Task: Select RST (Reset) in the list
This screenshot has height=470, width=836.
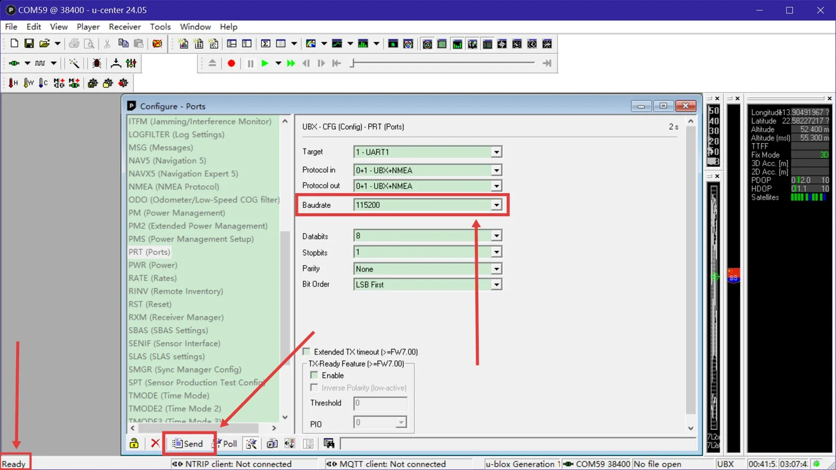Action: [150, 304]
